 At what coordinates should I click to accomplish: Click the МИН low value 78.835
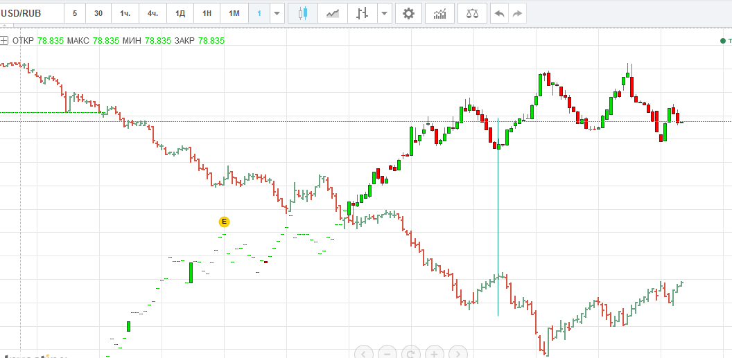[x=158, y=41]
